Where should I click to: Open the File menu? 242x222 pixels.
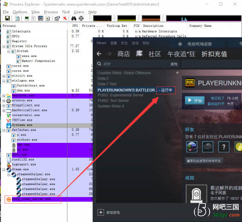6,12
